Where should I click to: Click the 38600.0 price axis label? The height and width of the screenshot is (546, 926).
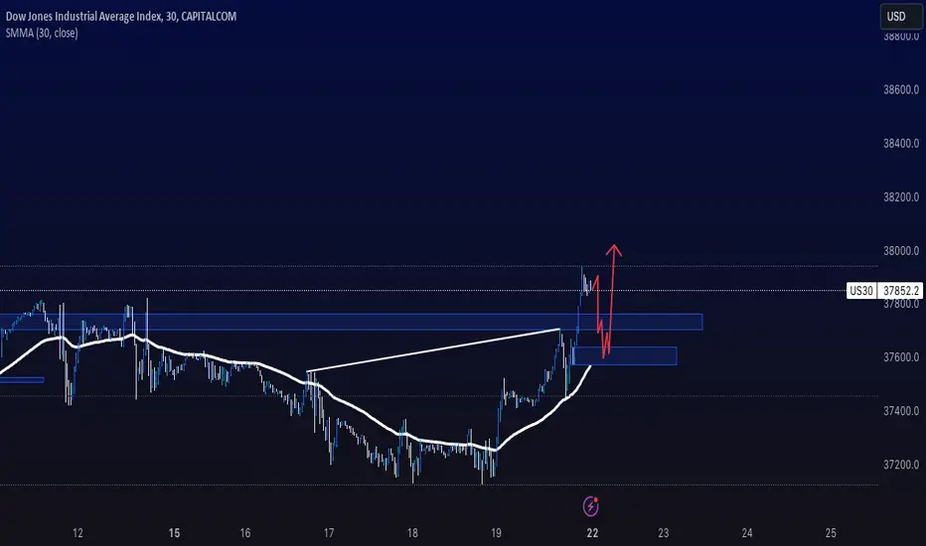tap(901, 89)
